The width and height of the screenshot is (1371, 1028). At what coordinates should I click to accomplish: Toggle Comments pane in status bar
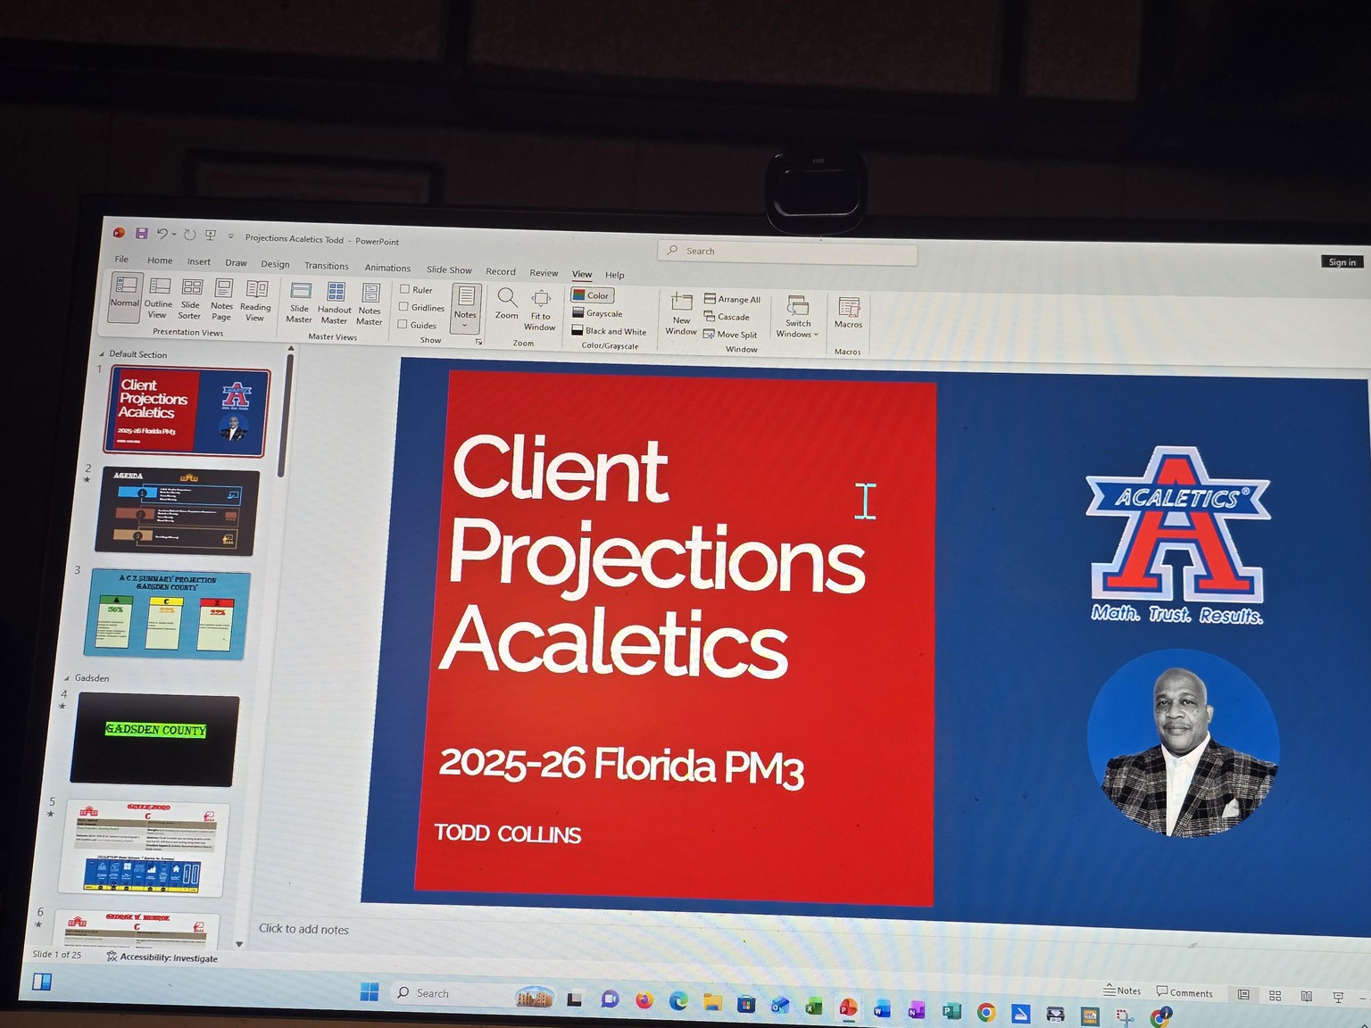click(x=1184, y=992)
